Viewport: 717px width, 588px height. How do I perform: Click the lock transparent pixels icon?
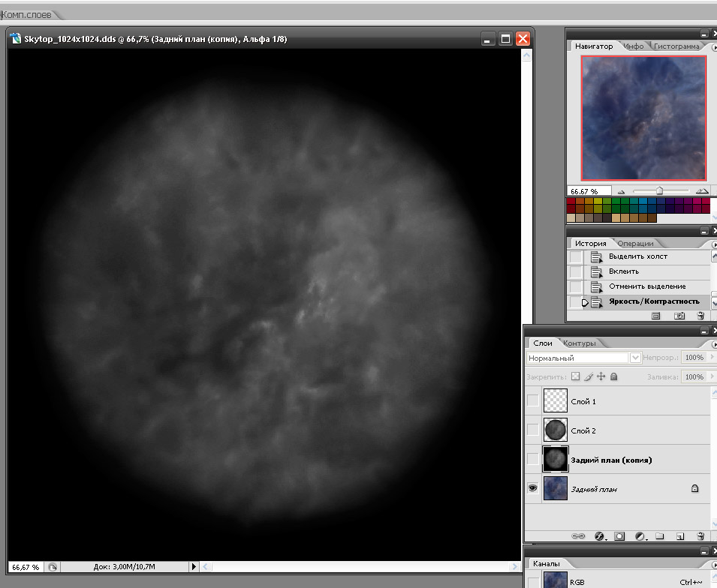(576, 376)
